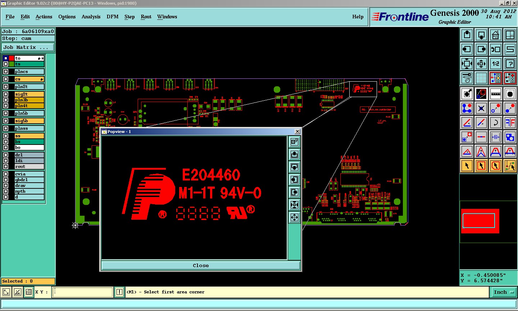The image size is (518, 311).
Task: Open the Windows menu
Action: [167, 17]
